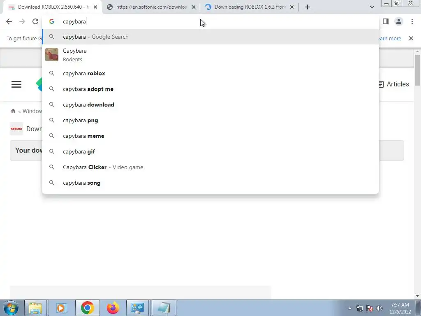The image size is (421, 316).
Task: Select the capybara meme suggestion
Action: (x=210, y=136)
